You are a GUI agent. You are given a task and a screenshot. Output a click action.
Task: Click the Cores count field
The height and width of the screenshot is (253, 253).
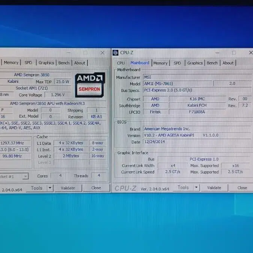60,175
